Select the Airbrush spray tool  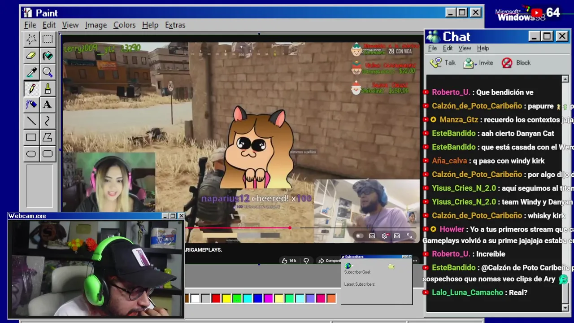[31, 105]
